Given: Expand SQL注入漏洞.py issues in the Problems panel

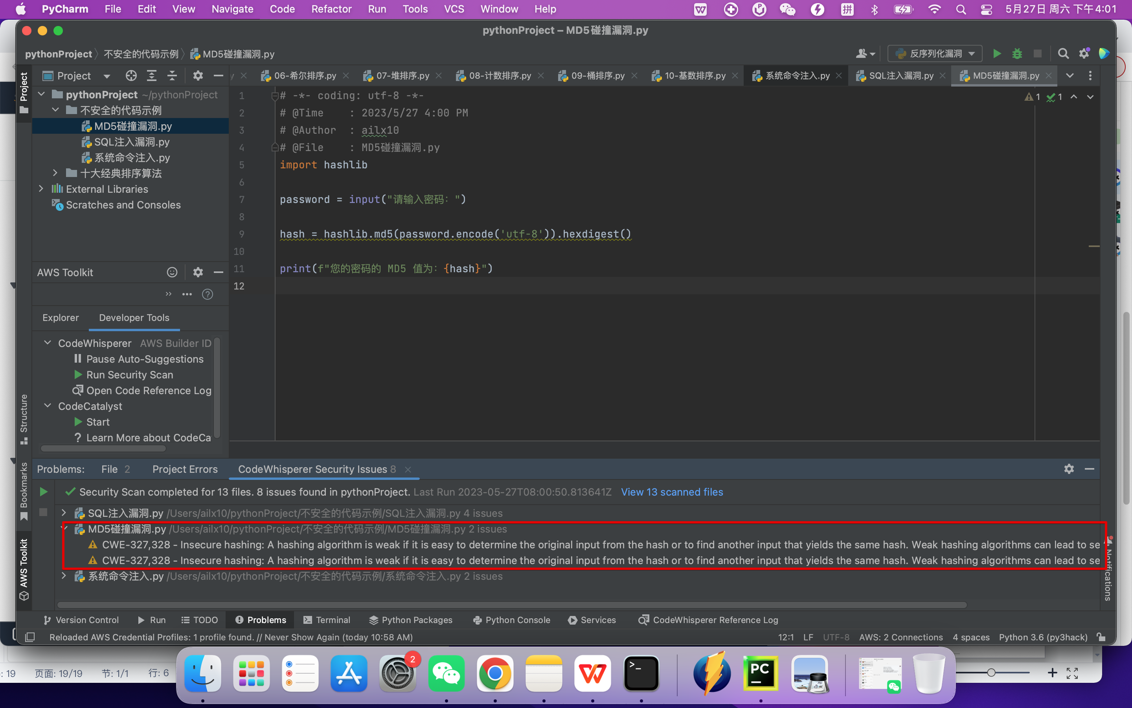Looking at the screenshot, I should click(x=64, y=513).
